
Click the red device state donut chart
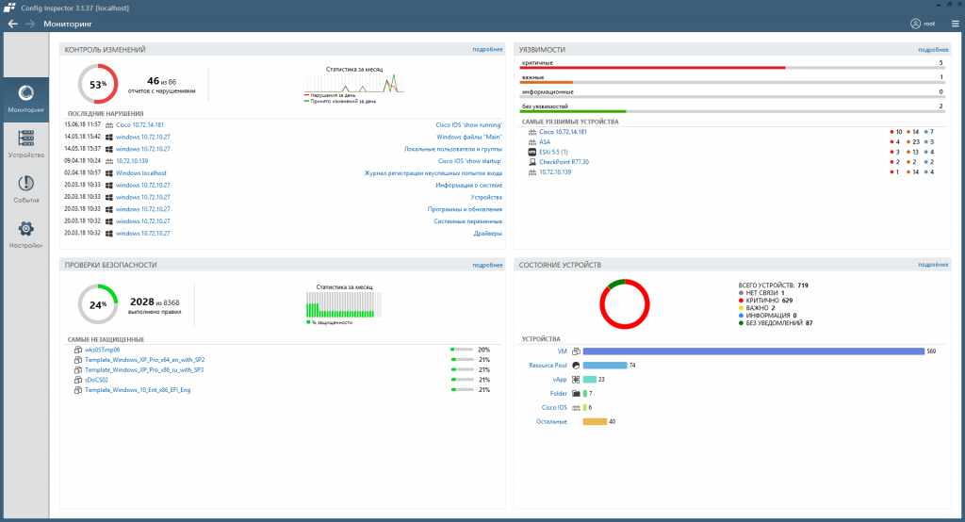(625, 304)
